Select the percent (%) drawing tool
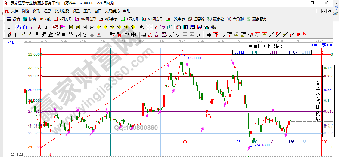 pos(223,35)
